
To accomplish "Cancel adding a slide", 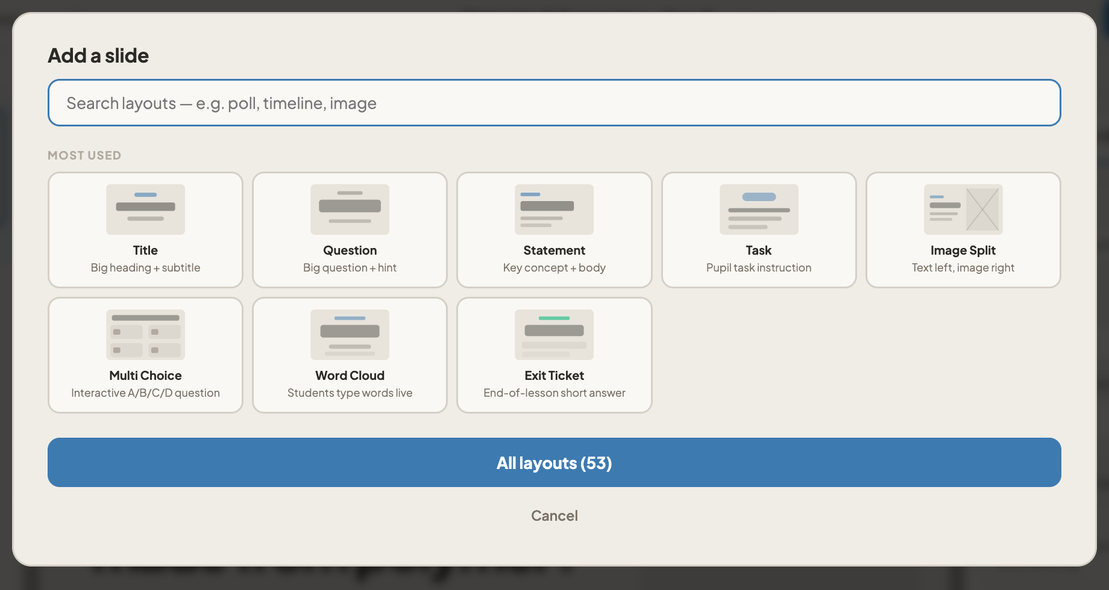I will click(x=554, y=516).
